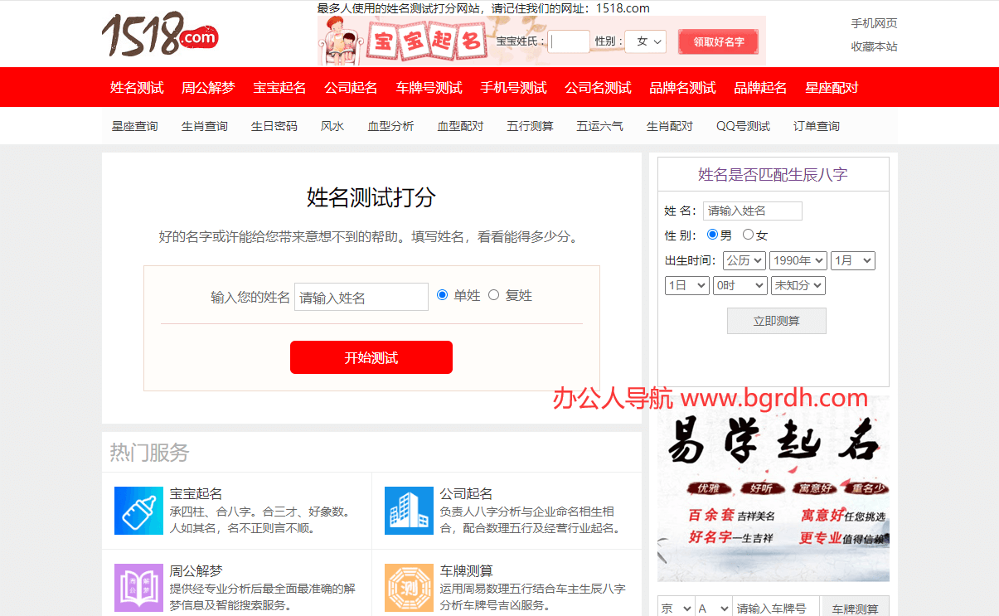
Task: Open 宝宝起名 in the red navigation bar
Action: click(279, 88)
